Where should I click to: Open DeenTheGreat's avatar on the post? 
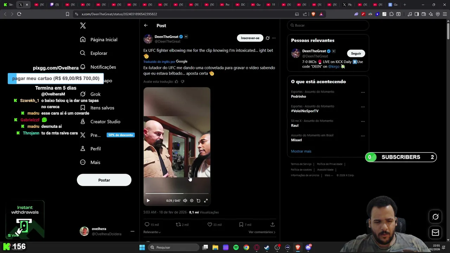click(x=148, y=39)
